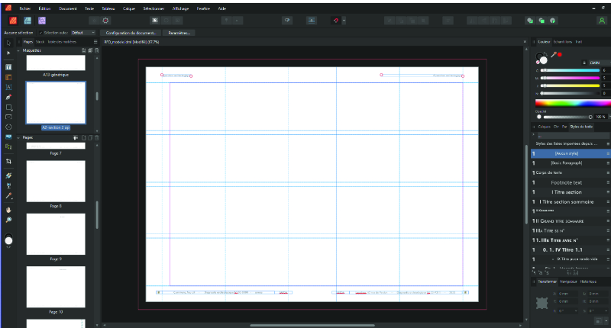Collapse the Pages section

pos(18,138)
